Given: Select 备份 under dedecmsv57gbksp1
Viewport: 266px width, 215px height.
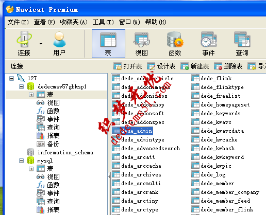Looking at the screenshot, I should tap(48, 144).
